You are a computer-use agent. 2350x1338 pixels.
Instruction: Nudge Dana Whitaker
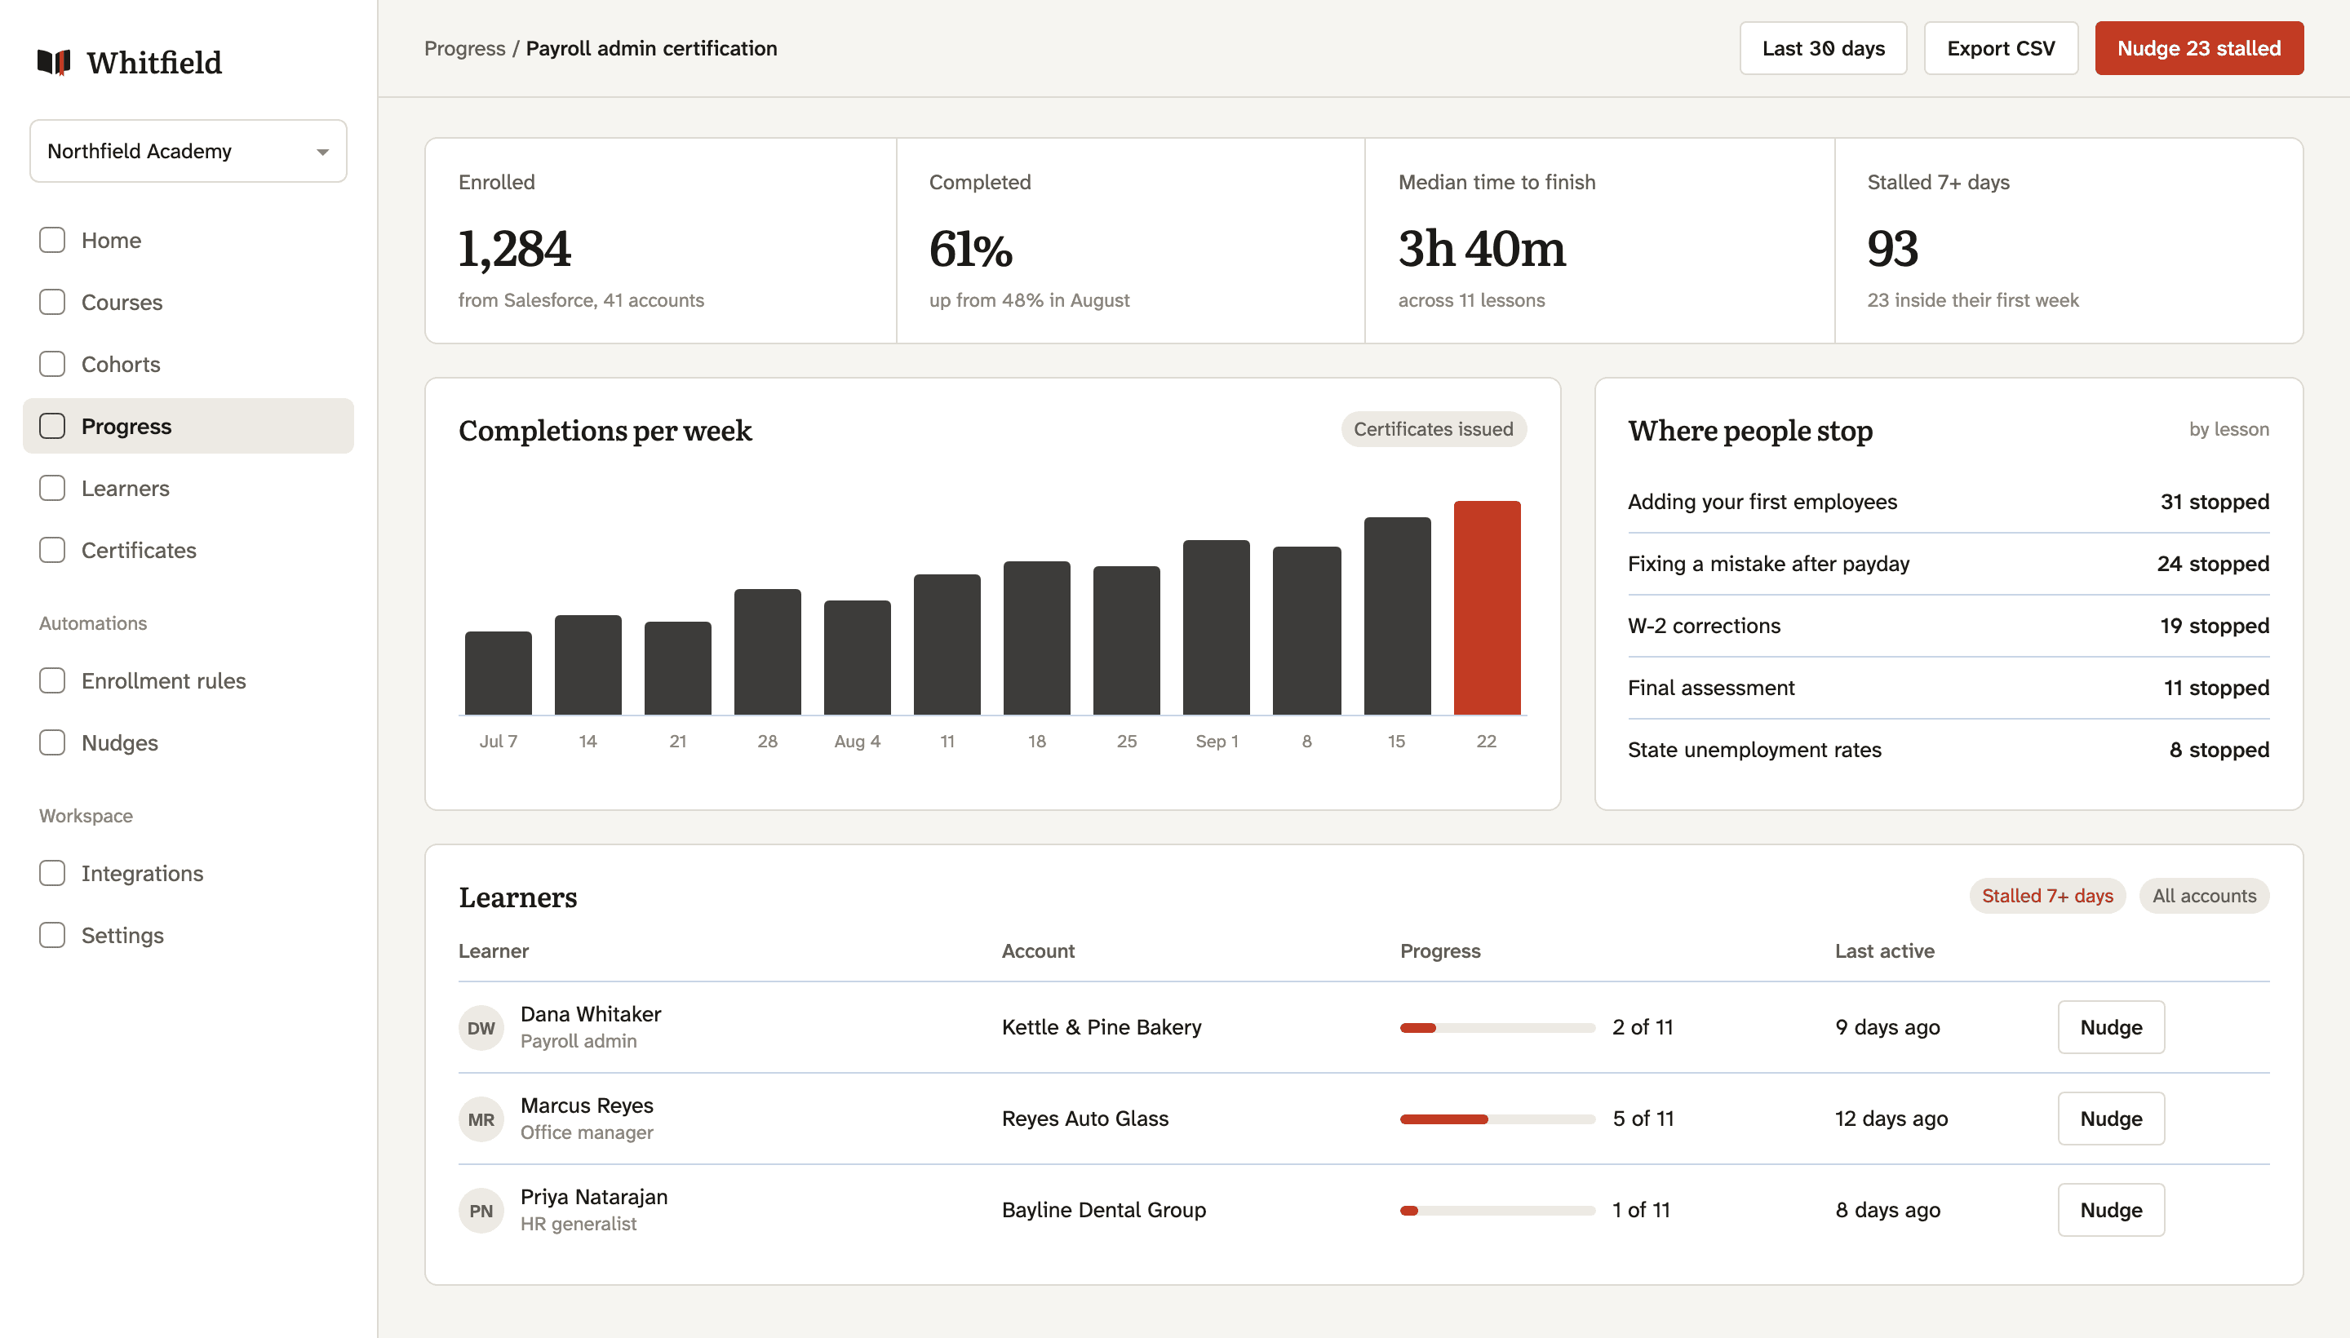(x=2110, y=1027)
